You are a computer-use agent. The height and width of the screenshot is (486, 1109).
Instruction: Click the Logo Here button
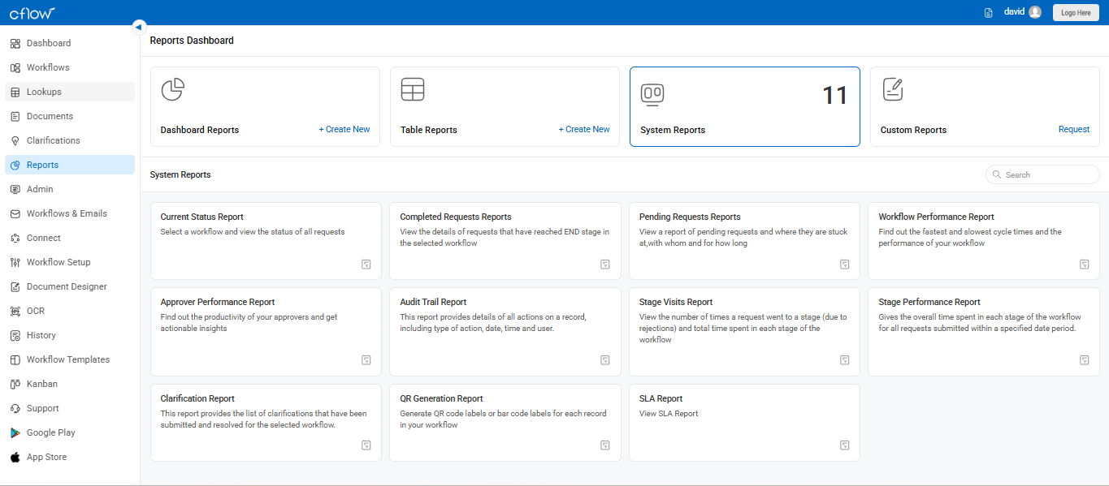pyautogui.click(x=1076, y=12)
